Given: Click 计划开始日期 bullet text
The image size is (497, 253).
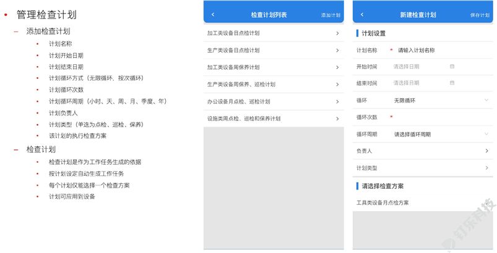Looking at the screenshot, I should tap(66, 56).
